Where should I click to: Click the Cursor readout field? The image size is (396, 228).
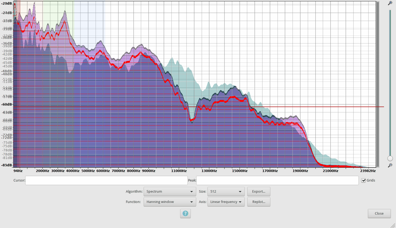pos(106,180)
